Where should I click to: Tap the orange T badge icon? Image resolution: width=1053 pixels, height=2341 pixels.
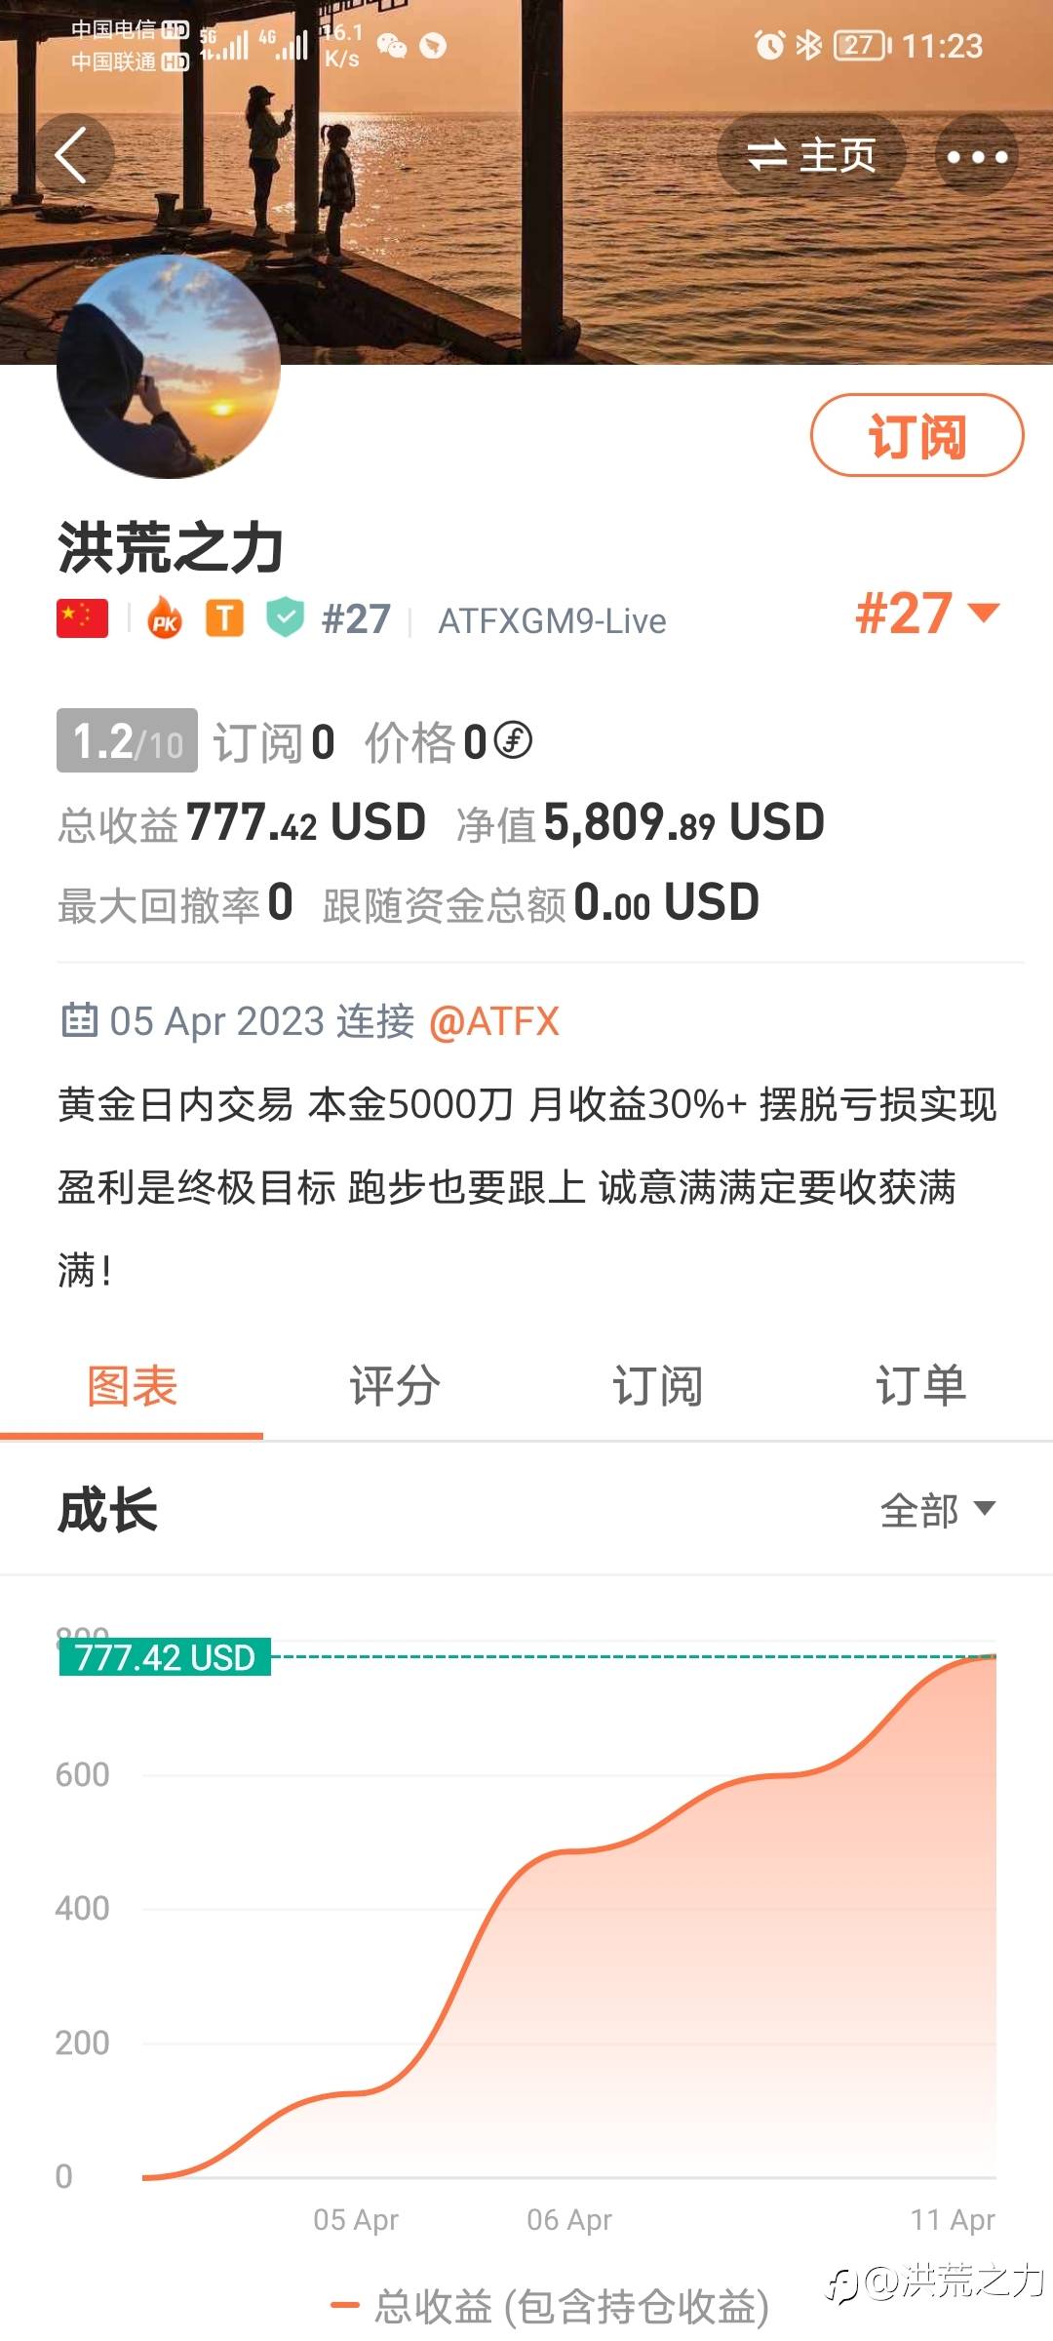click(x=224, y=618)
